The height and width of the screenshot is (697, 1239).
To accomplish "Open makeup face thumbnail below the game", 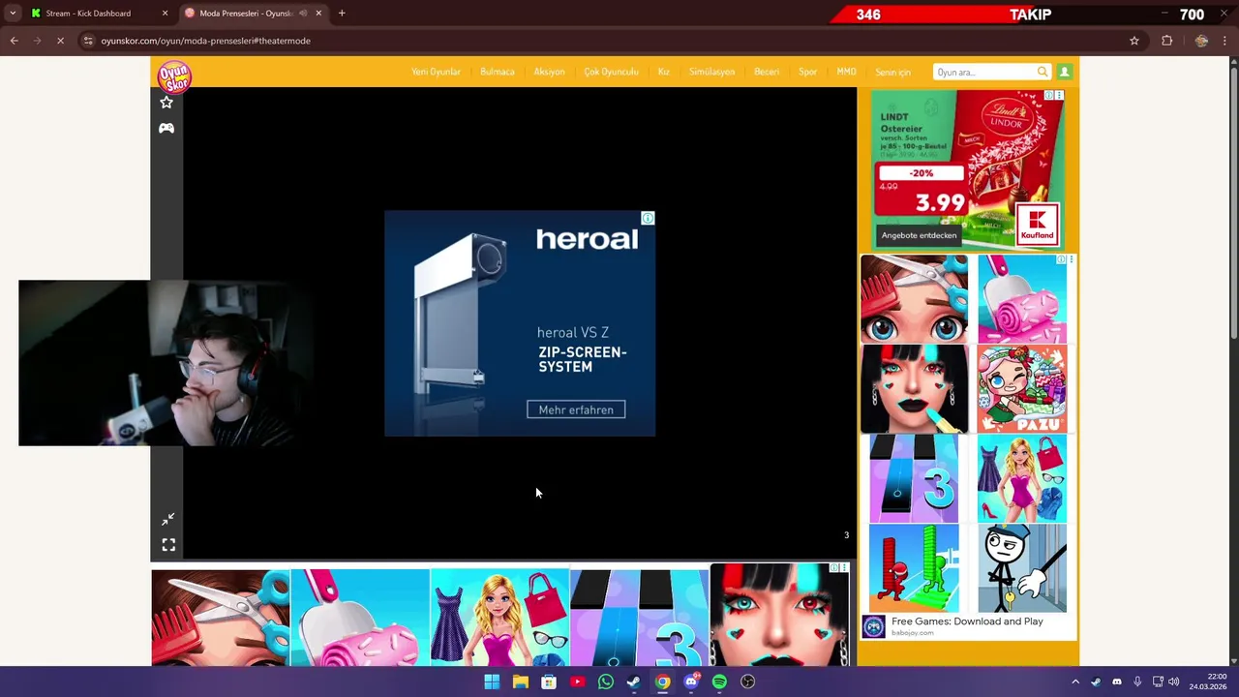I will pos(779,616).
